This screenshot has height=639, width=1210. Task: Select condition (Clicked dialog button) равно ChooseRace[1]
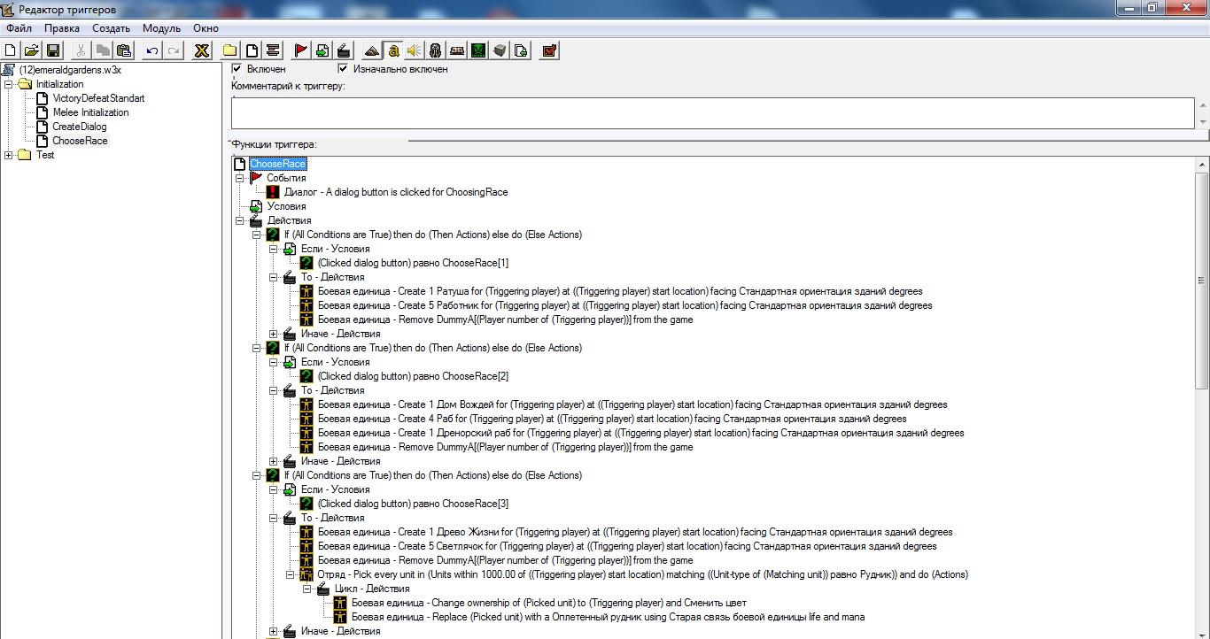pyautogui.click(x=413, y=263)
